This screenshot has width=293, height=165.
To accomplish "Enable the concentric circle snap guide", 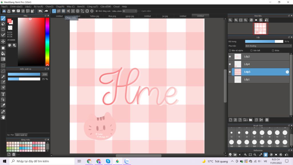I will point(78,11).
